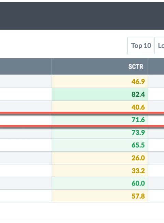
Task: Select the blank name cell beside 60.0
Action: coord(26,183)
